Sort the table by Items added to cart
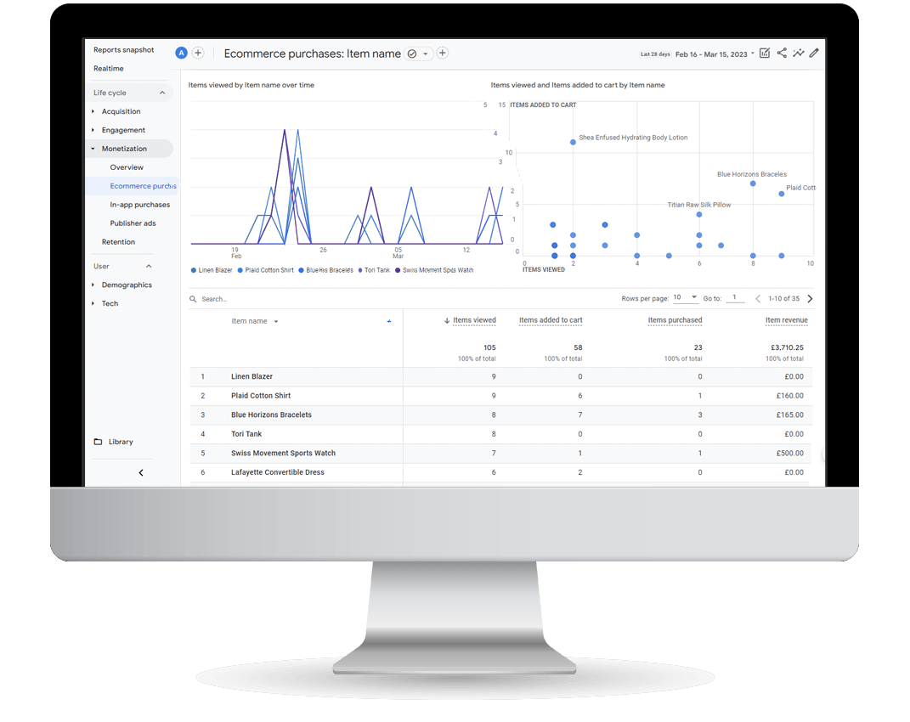910x722 pixels. click(550, 320)
